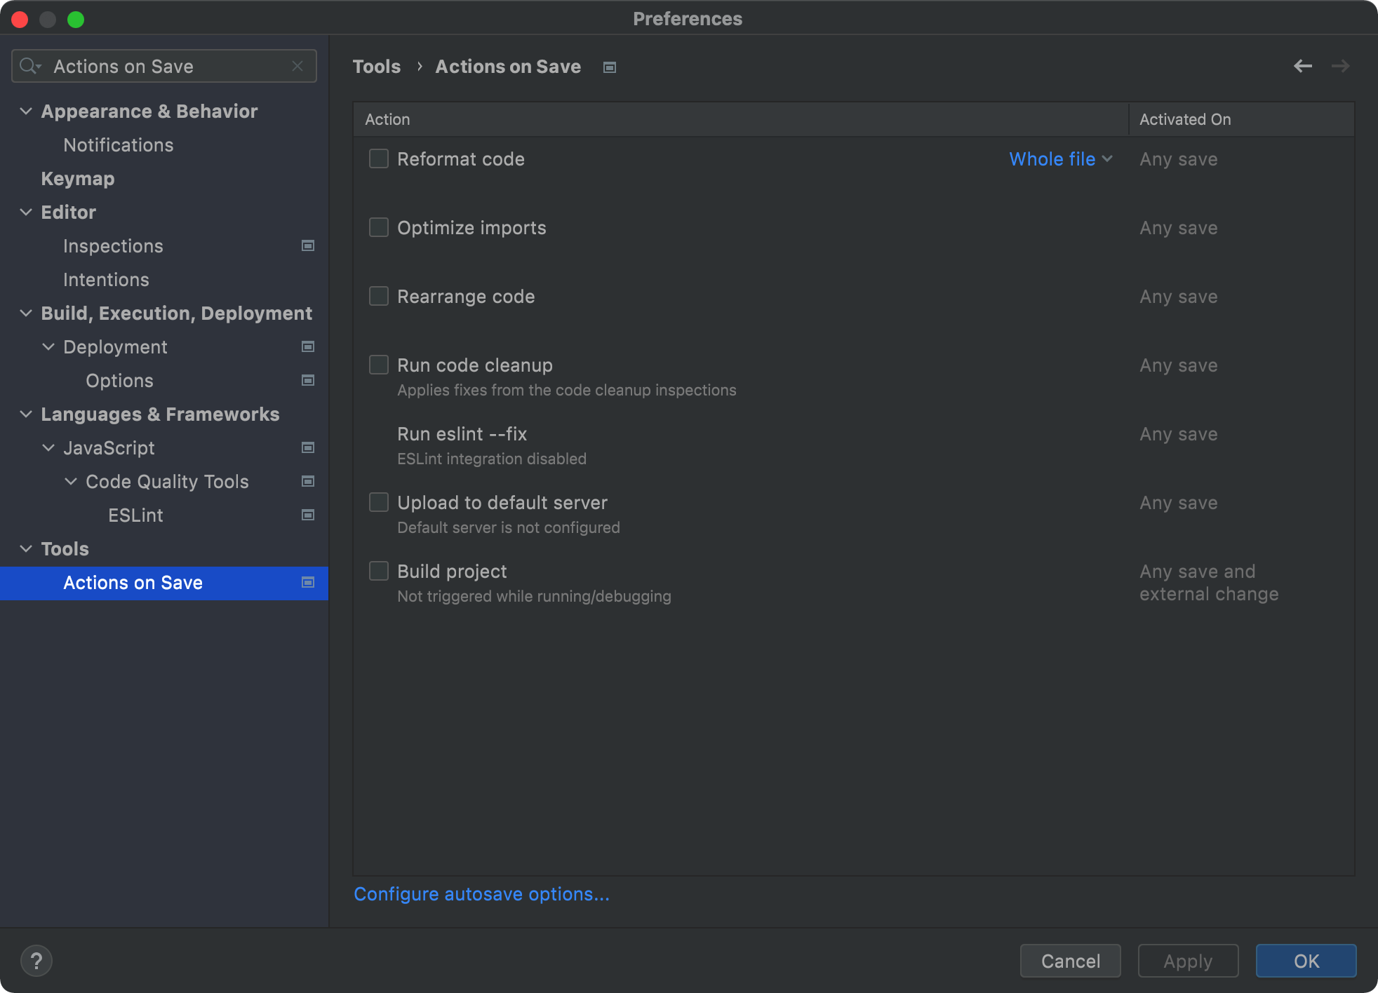Click the Cancel button
Screen dimensions: 1378x993
tap(1070, 961)
